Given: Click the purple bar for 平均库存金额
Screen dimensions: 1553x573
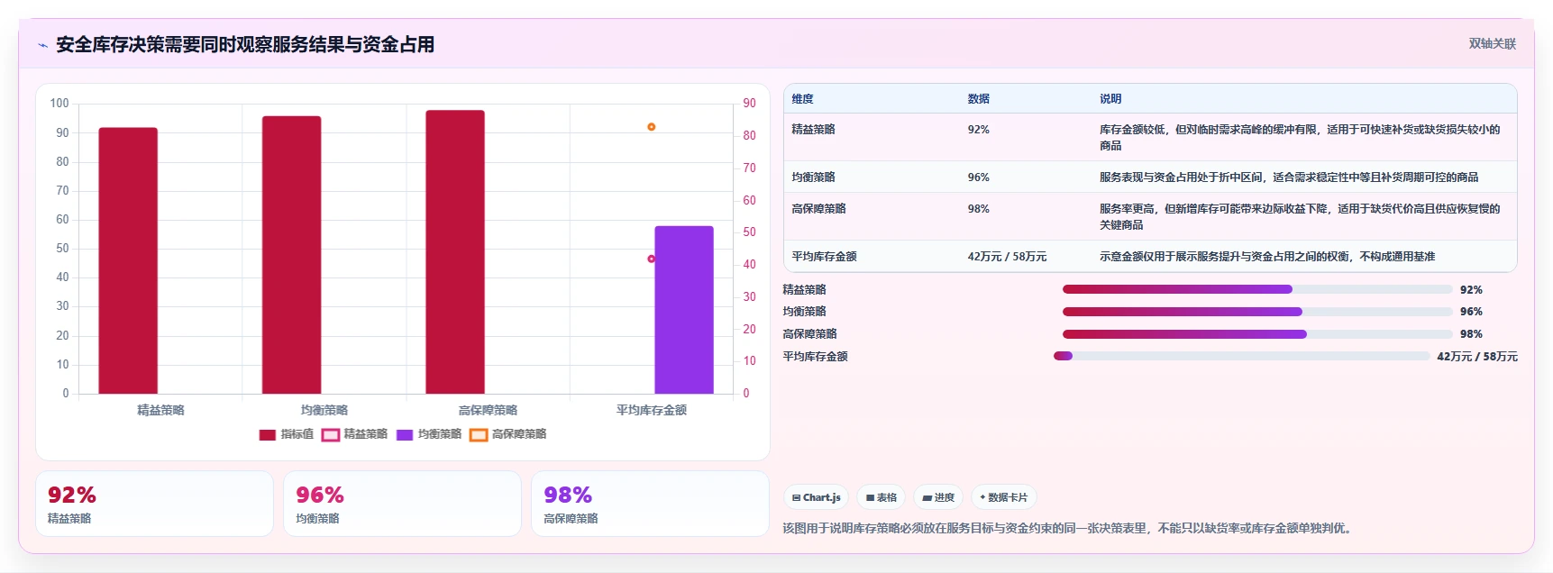Looking at the screenshot, I should tap(684, 310).
